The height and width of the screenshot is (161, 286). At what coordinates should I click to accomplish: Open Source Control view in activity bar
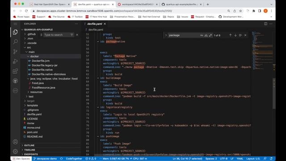click(15, 52)
